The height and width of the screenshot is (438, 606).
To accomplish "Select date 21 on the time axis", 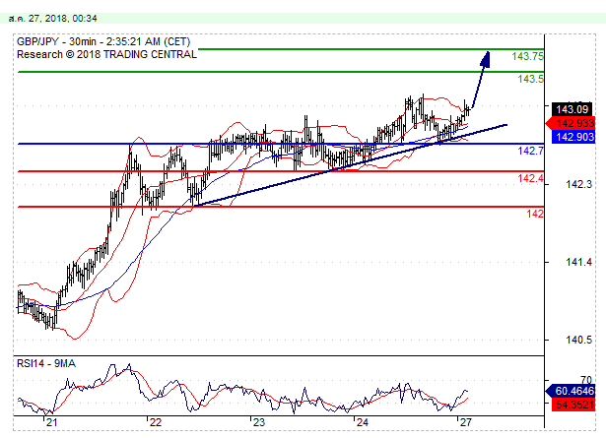I will pyautogui.click(x=52, y=422).
